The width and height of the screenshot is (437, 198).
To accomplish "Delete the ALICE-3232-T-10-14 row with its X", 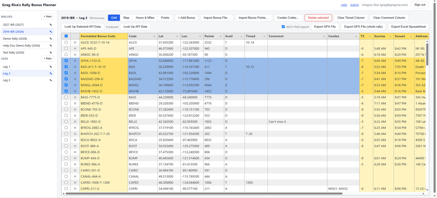I will (x=75, y=42).
